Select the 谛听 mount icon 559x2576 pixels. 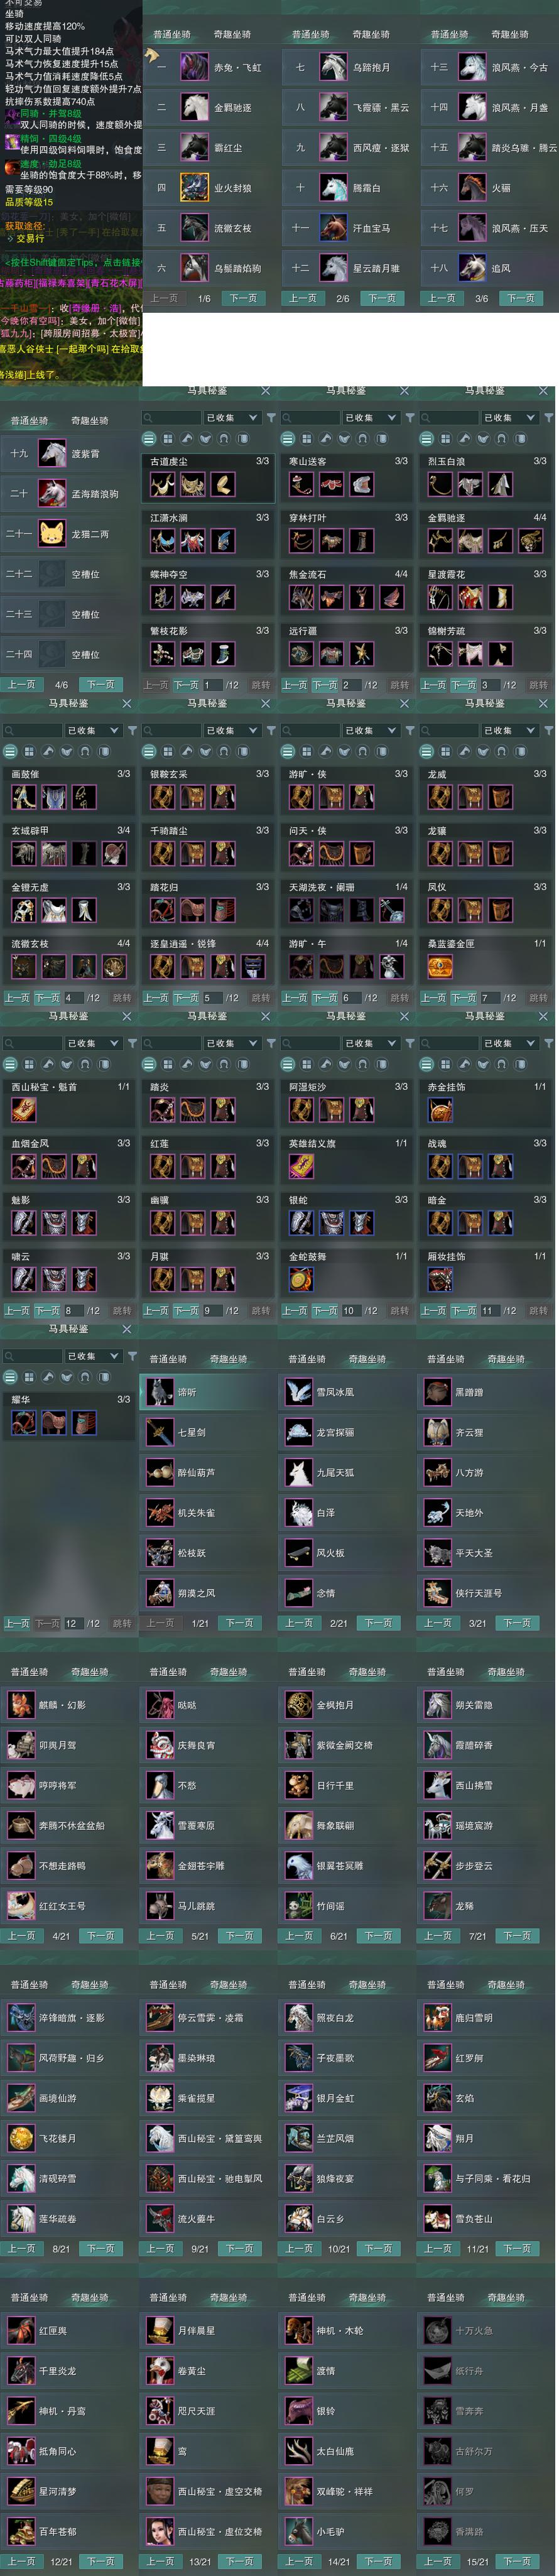tap(160, 1392)
